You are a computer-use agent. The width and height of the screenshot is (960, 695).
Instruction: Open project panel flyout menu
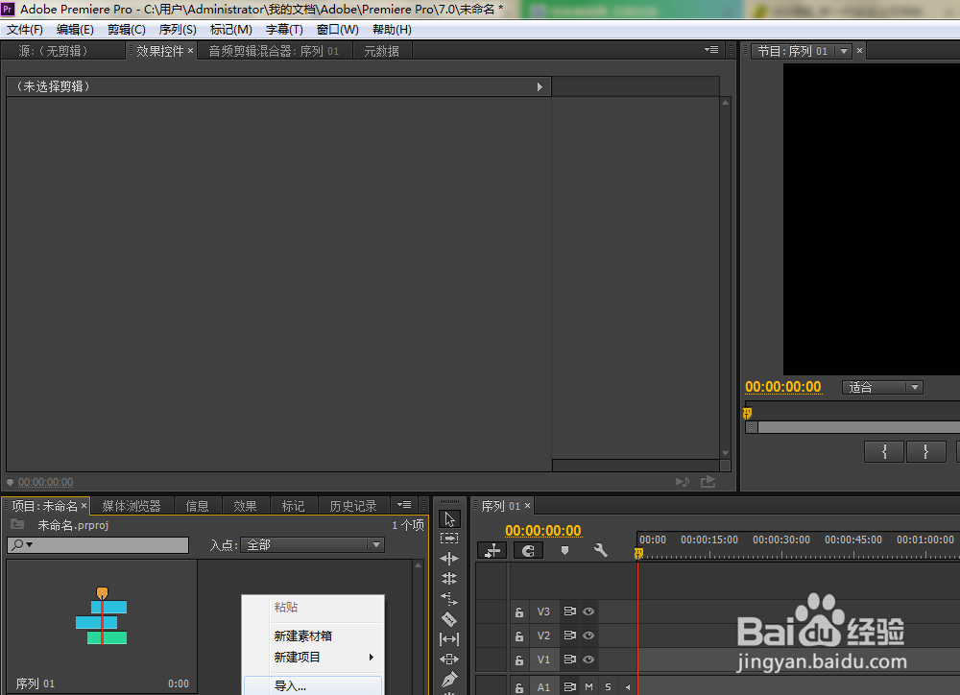[404, 505]
